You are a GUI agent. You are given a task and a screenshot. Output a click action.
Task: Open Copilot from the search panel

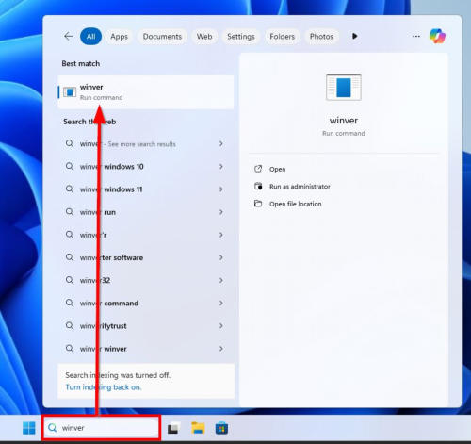(437, 36)
